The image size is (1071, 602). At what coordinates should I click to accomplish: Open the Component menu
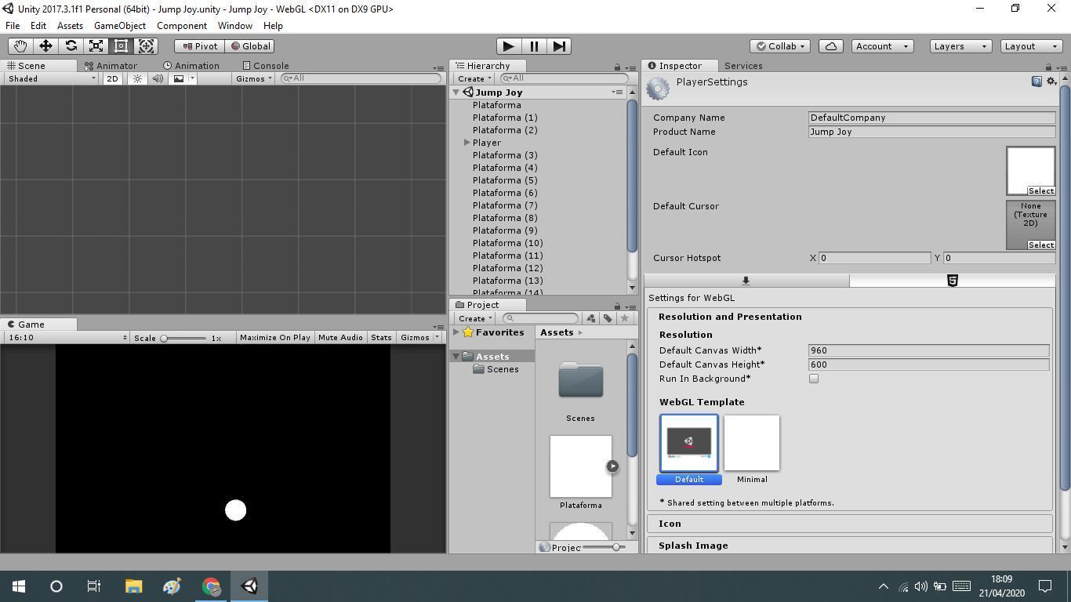[x=182, y=26]
